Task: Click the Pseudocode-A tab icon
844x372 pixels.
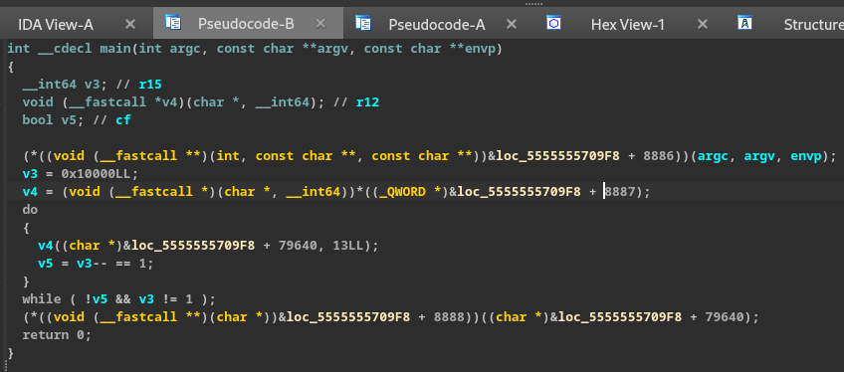Action: pos(363,23)
